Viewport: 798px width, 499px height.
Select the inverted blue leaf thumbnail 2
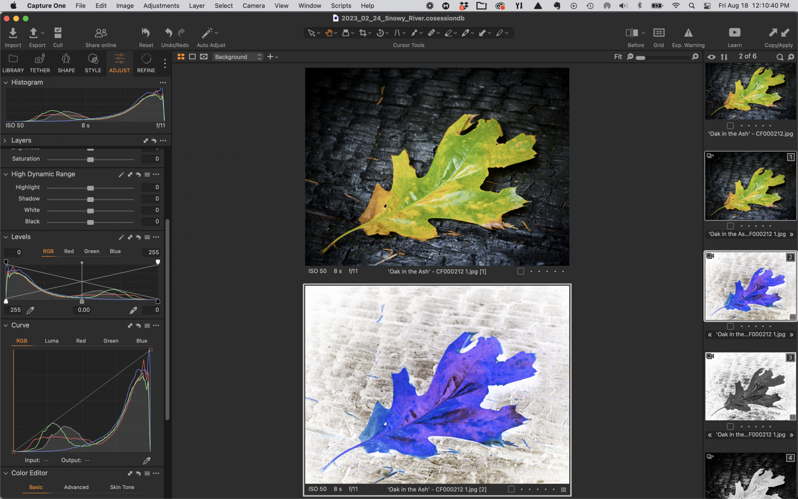tap(751, 286)
